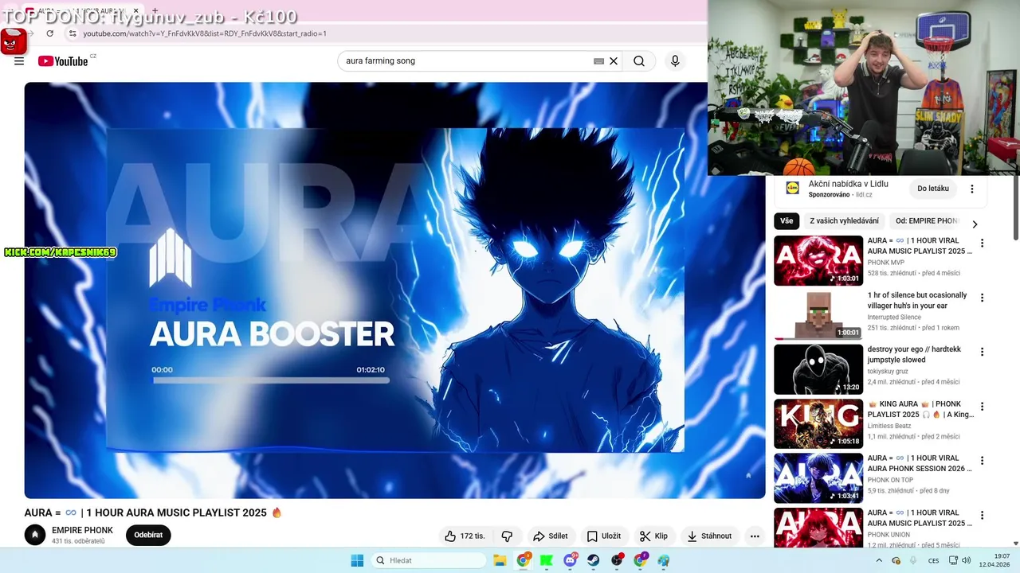
Task: Open destroy your ego hardtekk title
Action: click(x=914, y=354)
